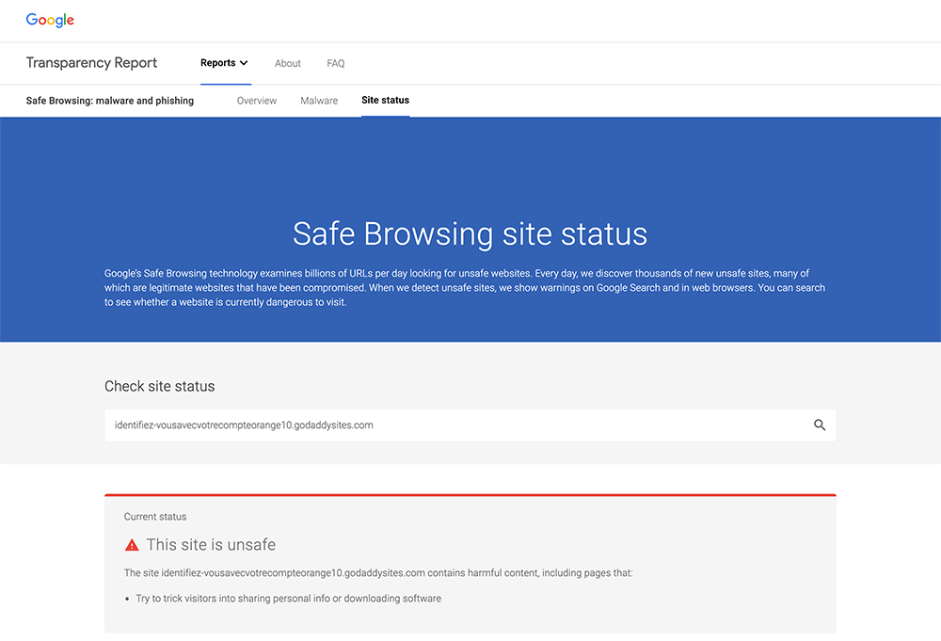Click the Transparency Report title link
Image resolution: width=941 pixels, height=641 pixels.
point(91,62)
